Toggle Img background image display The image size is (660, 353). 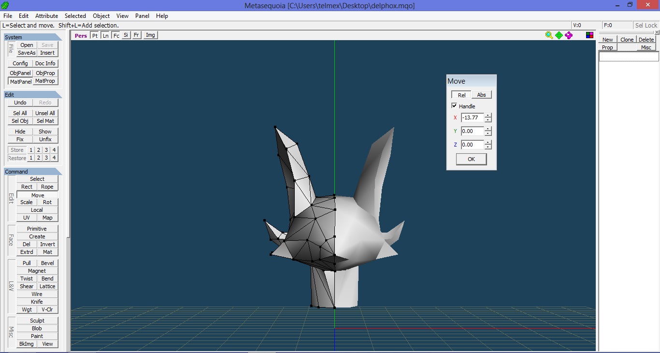tap(150, 35)
